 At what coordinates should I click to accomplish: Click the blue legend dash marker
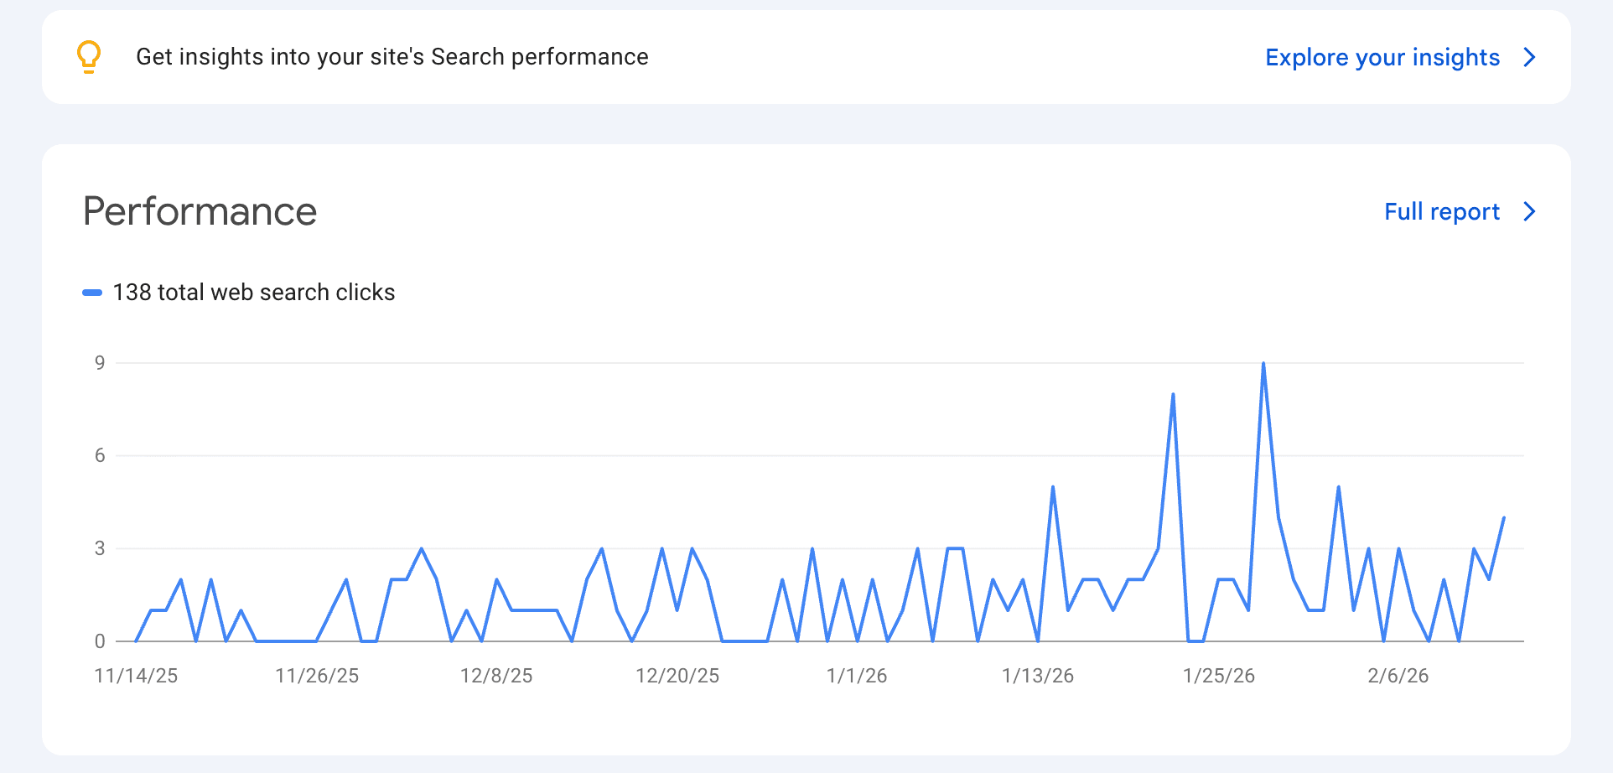(x=92, y=293)
